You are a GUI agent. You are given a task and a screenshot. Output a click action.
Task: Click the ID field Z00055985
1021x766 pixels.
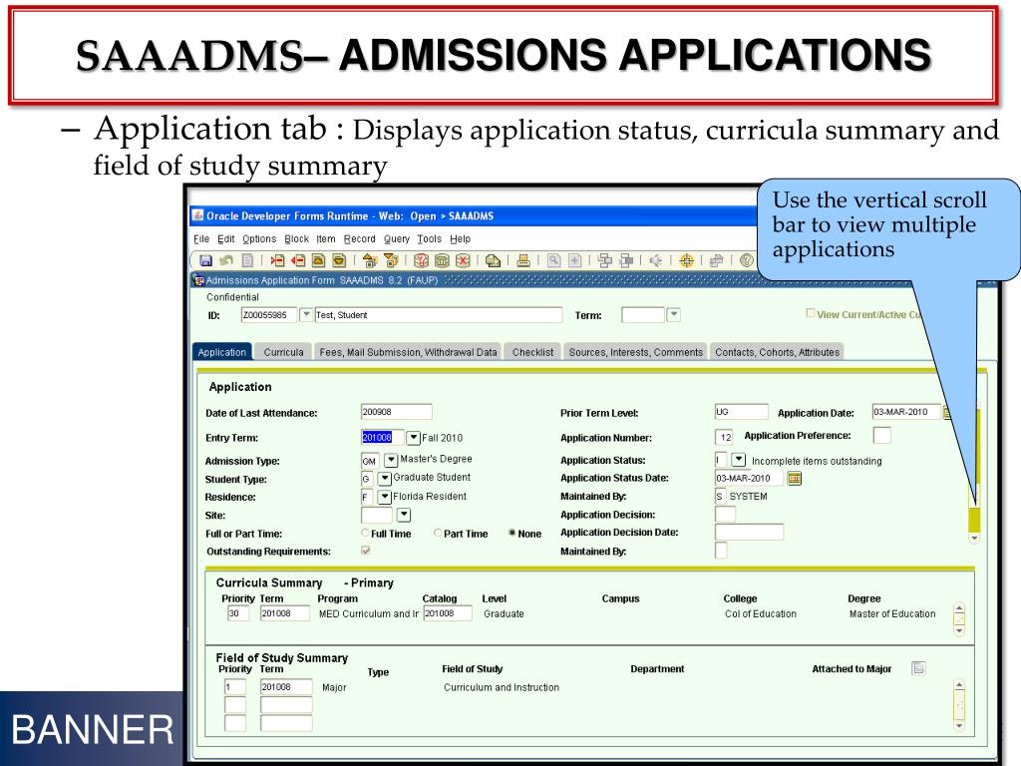268,315
